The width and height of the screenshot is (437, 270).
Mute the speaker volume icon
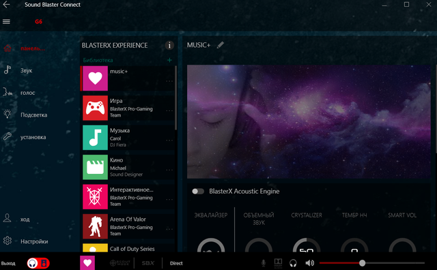click(x=309, y=262)
